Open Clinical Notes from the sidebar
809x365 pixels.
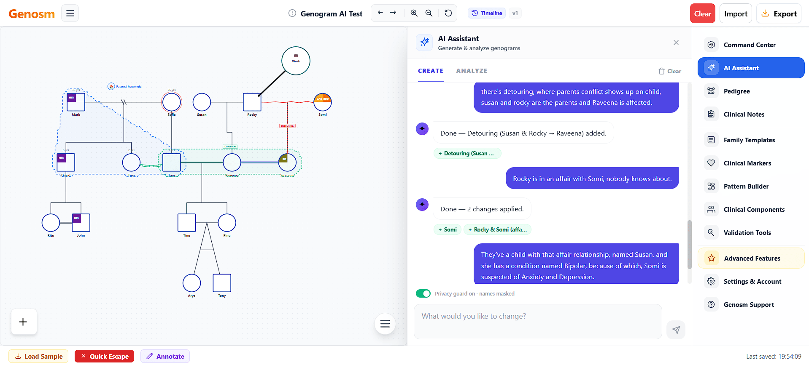click(x=751, y=114)
